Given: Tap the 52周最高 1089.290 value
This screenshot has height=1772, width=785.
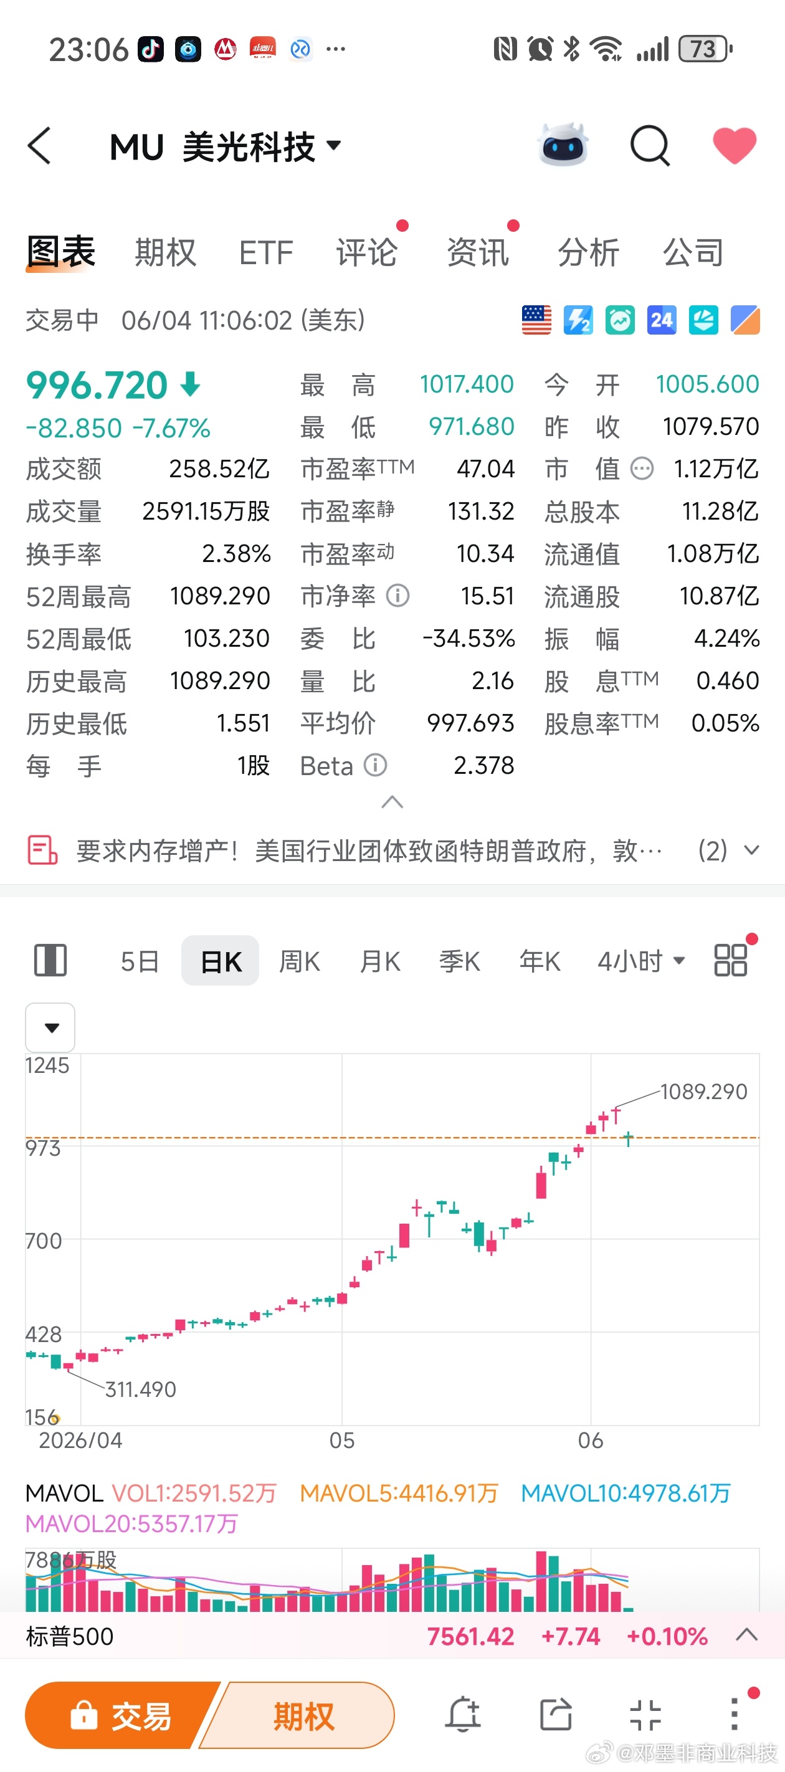Looking at the screenshot, I should [220, 596].
